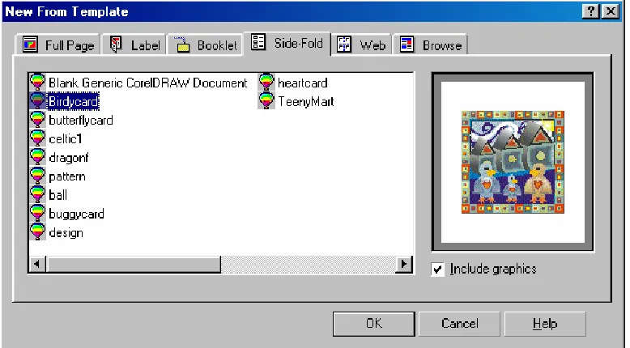Click the balloon icon beside butterflycard
Screen dimensions: 630x348
click(x=38, y=120)
